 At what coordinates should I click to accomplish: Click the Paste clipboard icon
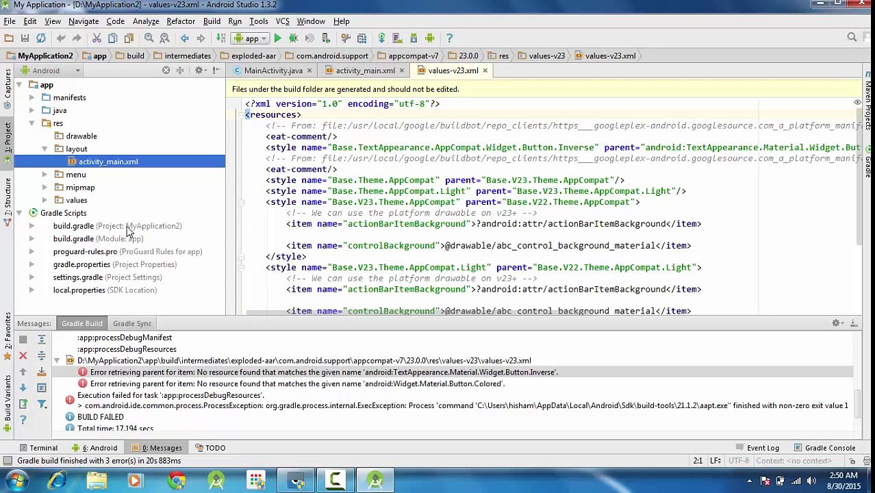pos(129,38)
